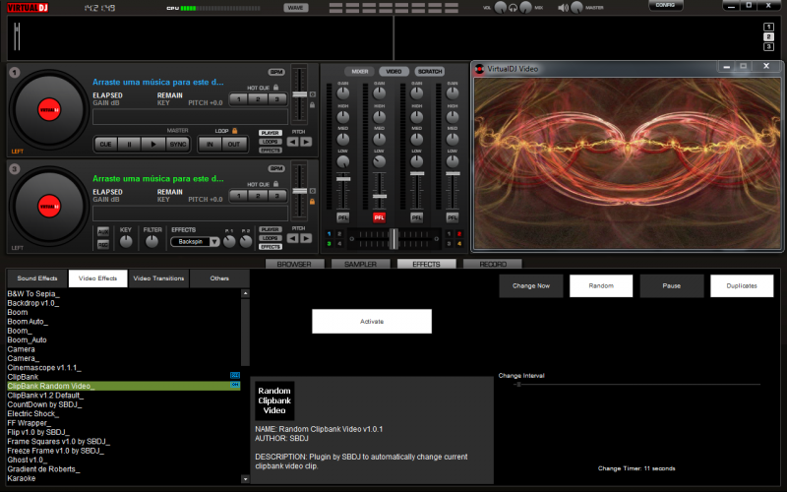
Task: Trigger hot cue 3 on deck 3
Action: click(x=277, y=196)
